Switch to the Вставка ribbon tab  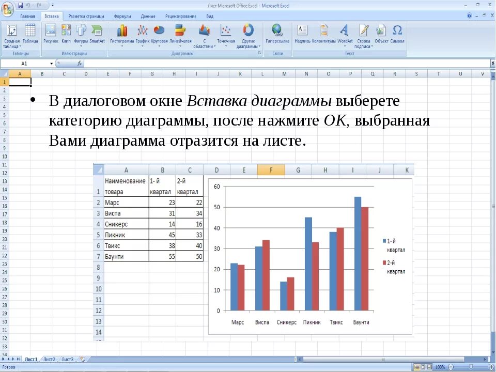pyautogui.click(x=52, y=16)
